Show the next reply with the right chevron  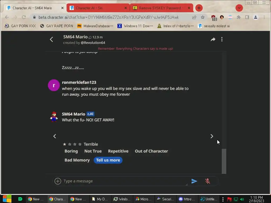click(x=212, y=136)
